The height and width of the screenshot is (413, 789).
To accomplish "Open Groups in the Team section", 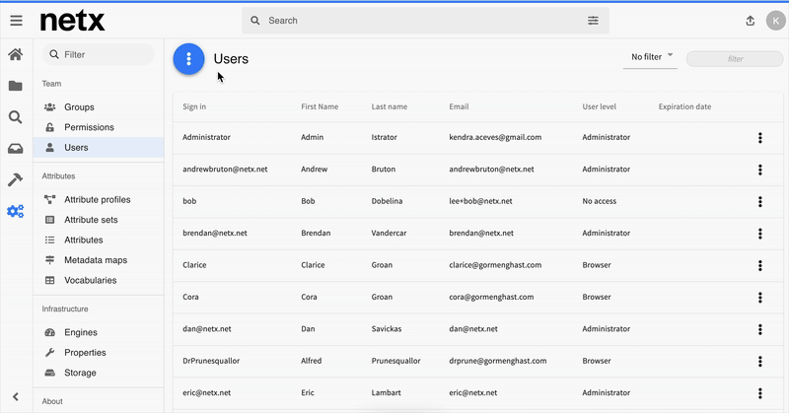I will coord(79,106).
